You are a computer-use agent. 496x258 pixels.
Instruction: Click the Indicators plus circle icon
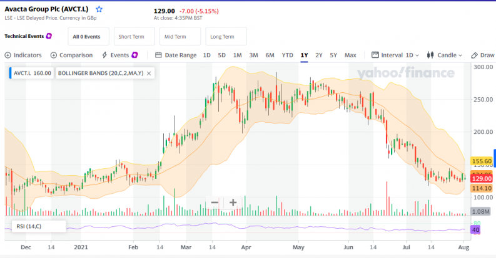click(8, 55)
